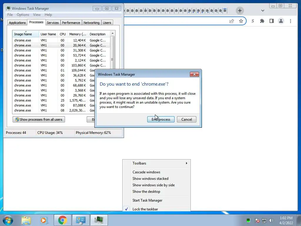Select chrome.exe row using 103,860 K
The width and height of the screenshot is (301, 226).
61,65
